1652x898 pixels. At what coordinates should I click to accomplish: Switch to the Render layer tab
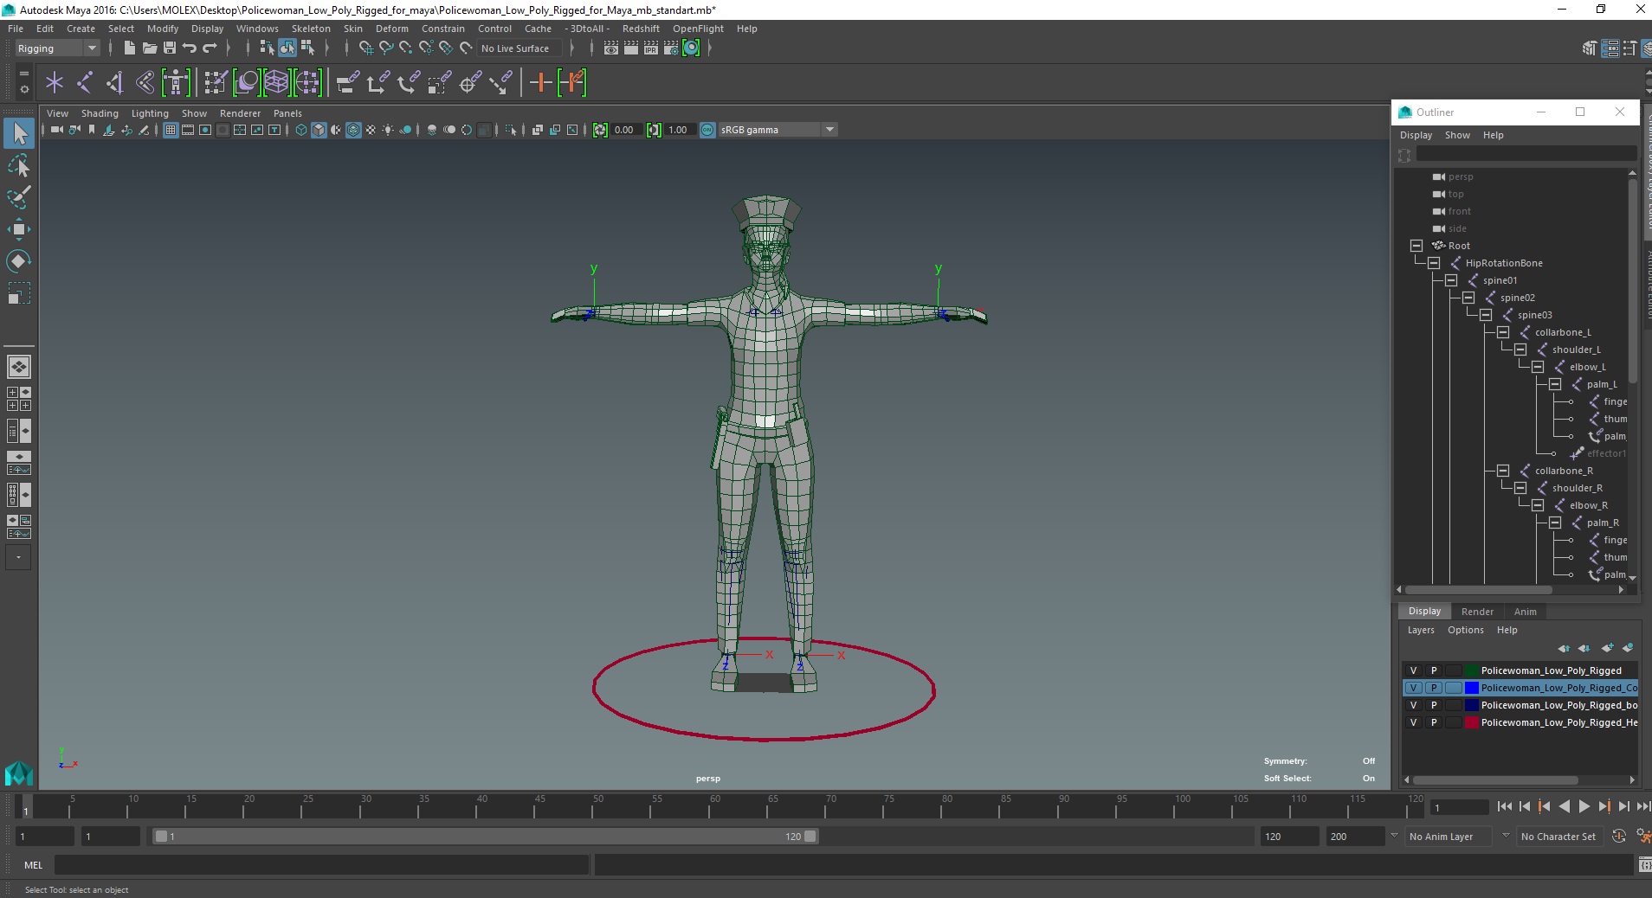(x=1477, y=612)
